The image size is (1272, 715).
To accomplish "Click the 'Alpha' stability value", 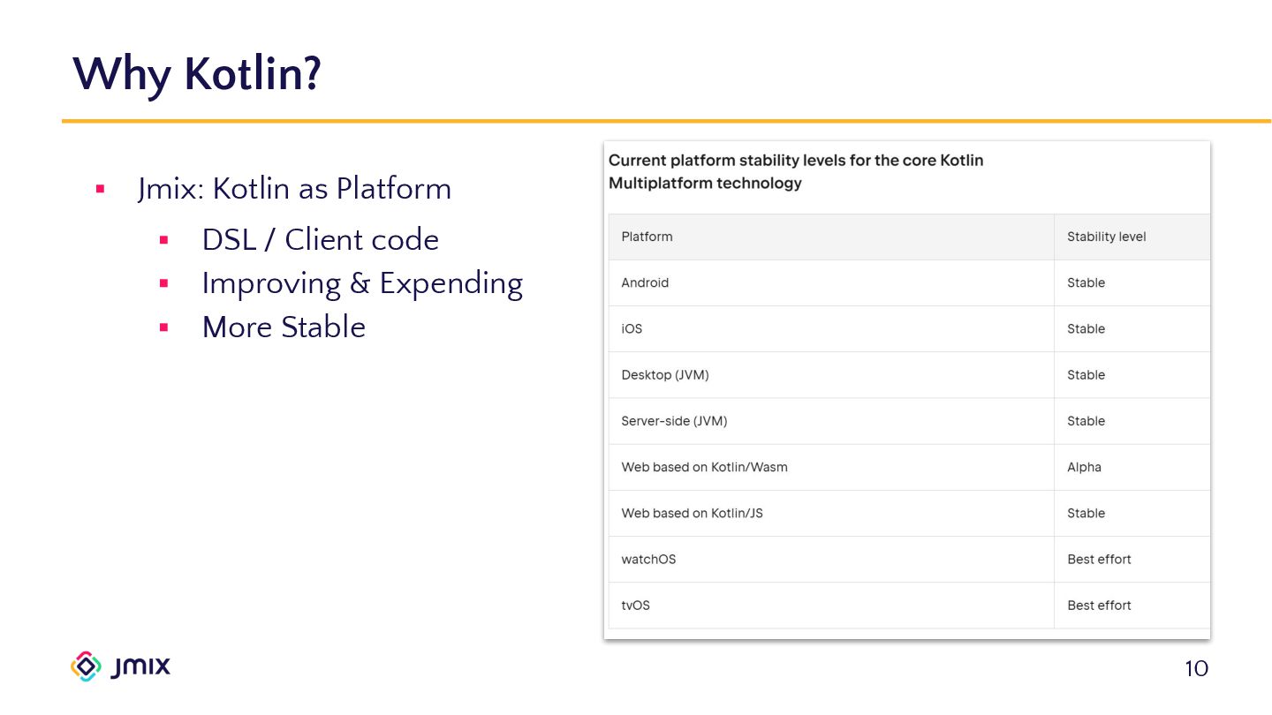I will tap(1084, 467).
